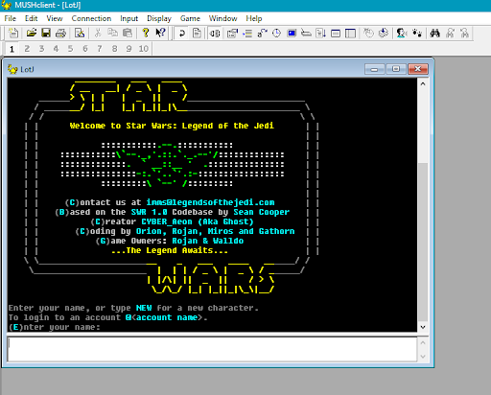Click the new world file icon
This screenshot has width=491, height=395.
13,33
